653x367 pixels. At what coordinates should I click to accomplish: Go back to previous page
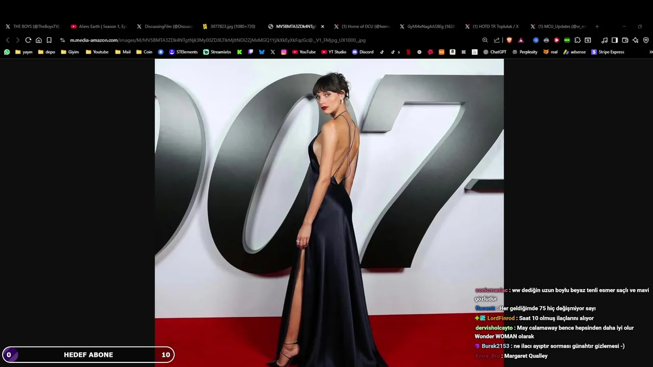pyautogui.click(x=8, y=40)
